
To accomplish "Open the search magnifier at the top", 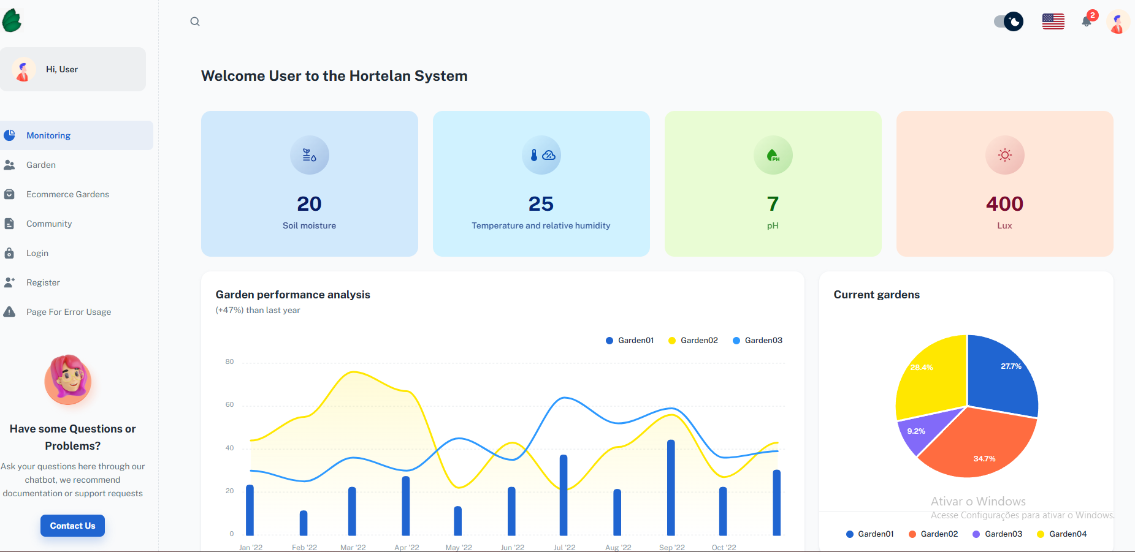I will tap(195, 21).
